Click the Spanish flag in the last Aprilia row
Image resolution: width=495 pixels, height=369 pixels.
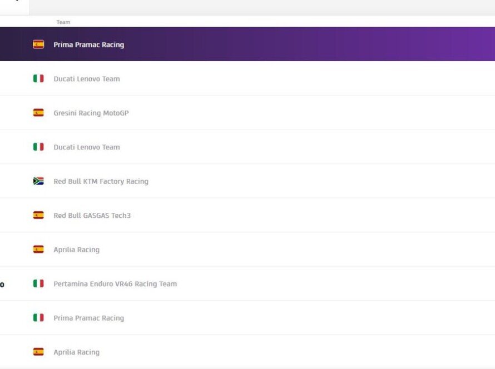tap(38, 352)
